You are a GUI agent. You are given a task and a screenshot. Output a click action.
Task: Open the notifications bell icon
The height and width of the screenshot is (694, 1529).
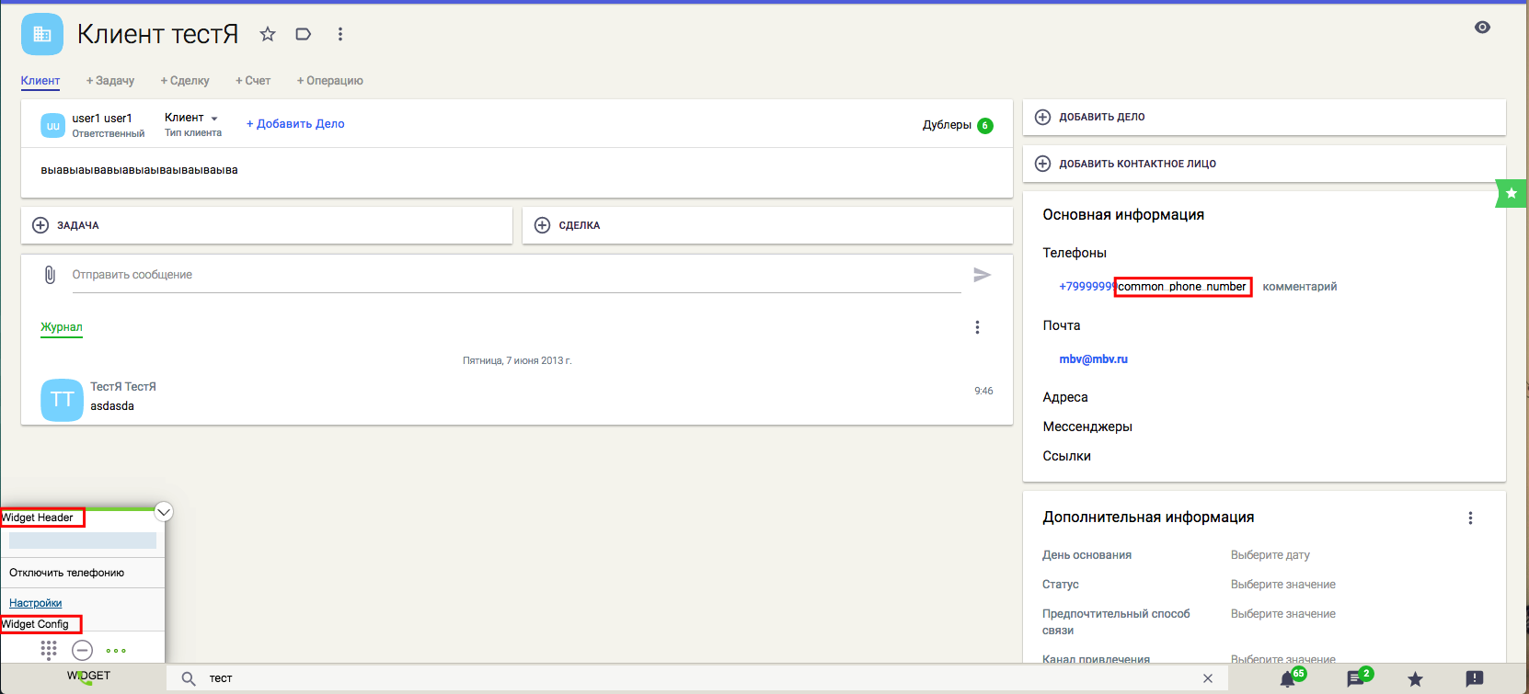coord(1287,679)
